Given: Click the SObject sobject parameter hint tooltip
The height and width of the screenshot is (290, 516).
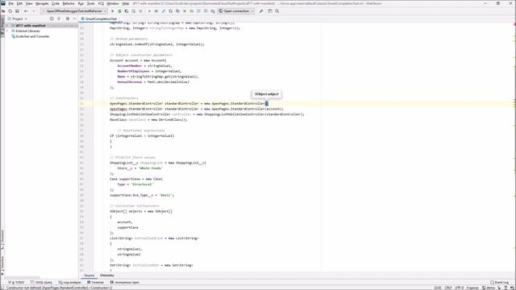Looking at the screenshot, I should tap(267, 94).
